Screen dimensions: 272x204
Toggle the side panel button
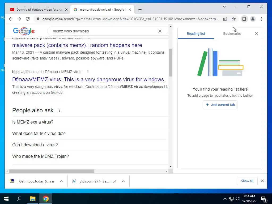244,19
